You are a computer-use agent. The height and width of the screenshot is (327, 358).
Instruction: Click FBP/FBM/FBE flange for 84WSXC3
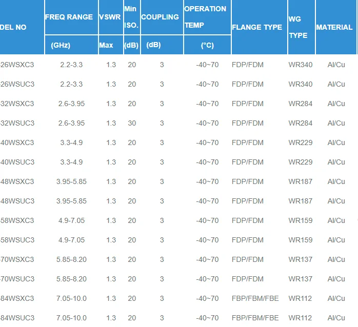coord(255,298)
